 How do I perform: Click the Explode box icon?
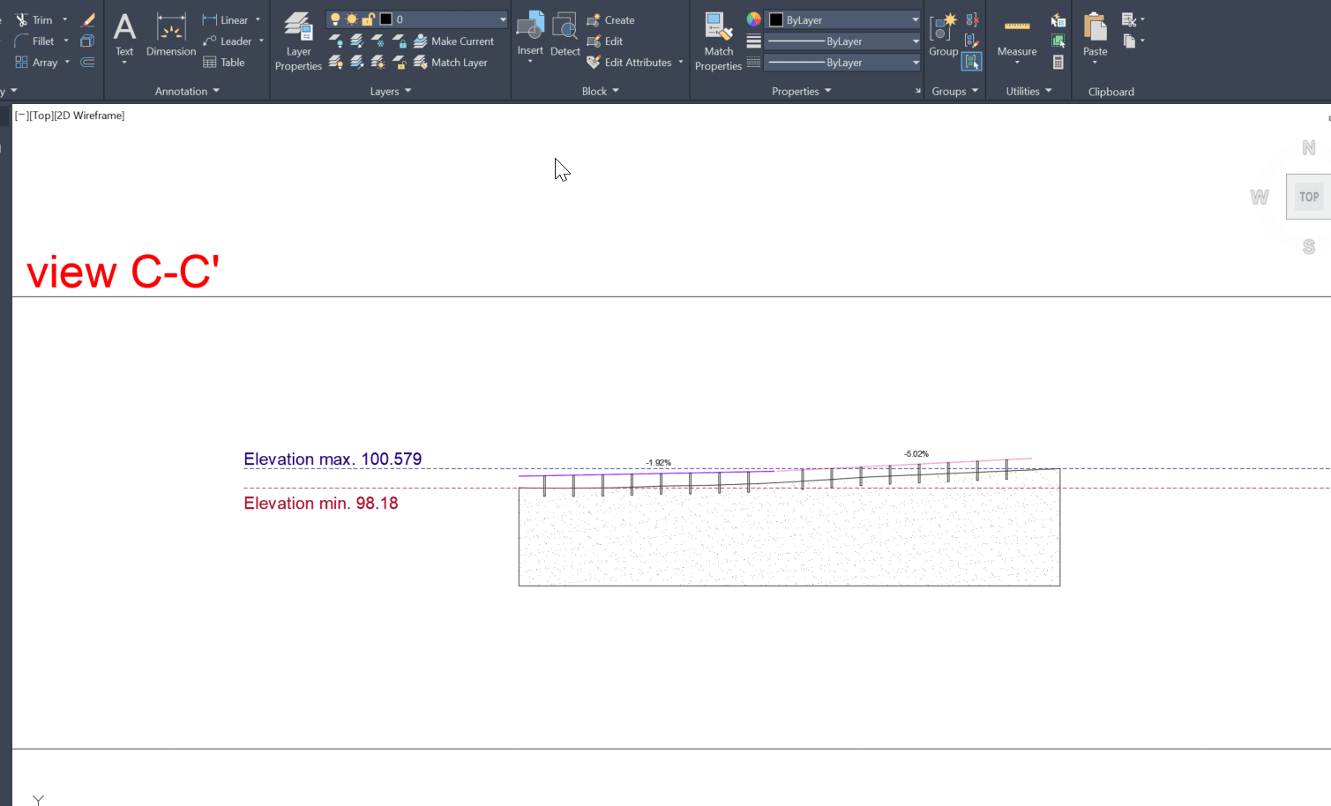point(87,41)
